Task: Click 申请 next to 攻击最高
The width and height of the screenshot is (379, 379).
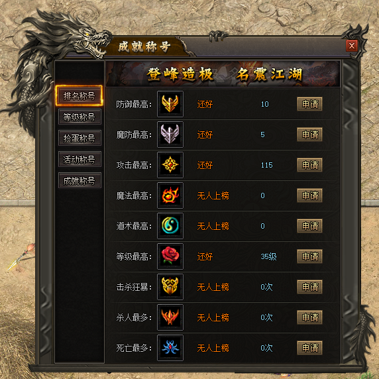Action: click(309, 165)
